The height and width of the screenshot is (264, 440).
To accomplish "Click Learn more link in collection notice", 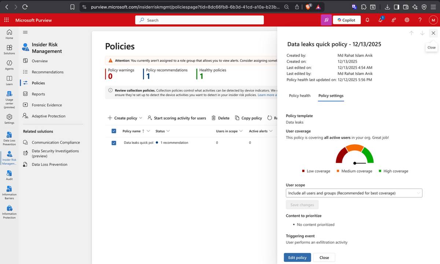I will point(267,95).
